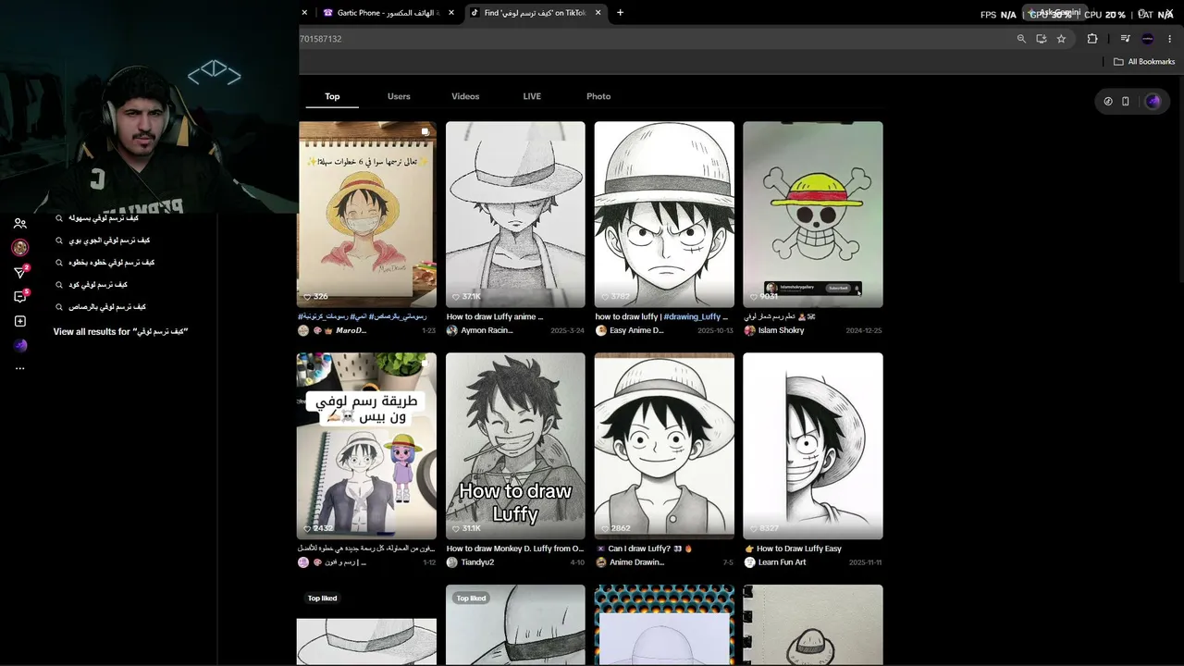Select the suggestion 'كيف ترسم لوفي بالرصاص'
Image resolution: width=1184 pixels, height=666 pixels.
click(x=107, y=307)
